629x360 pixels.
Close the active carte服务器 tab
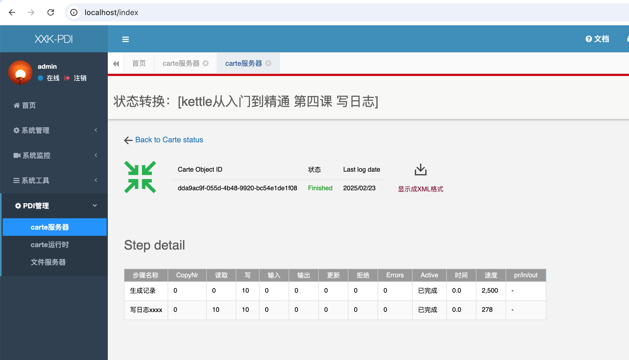268,63
